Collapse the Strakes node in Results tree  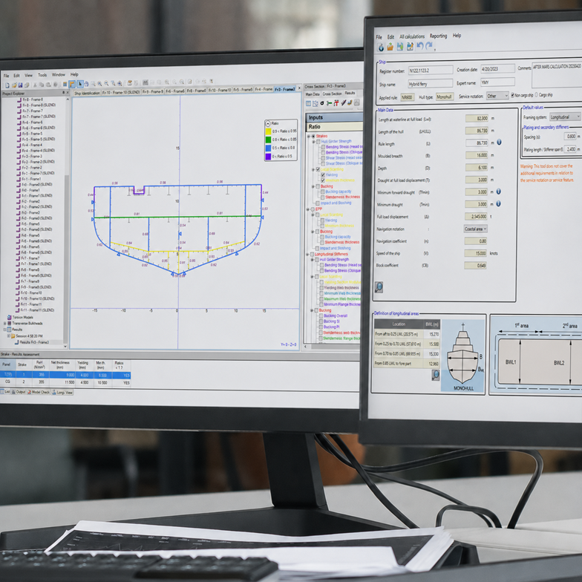[309, 137]
